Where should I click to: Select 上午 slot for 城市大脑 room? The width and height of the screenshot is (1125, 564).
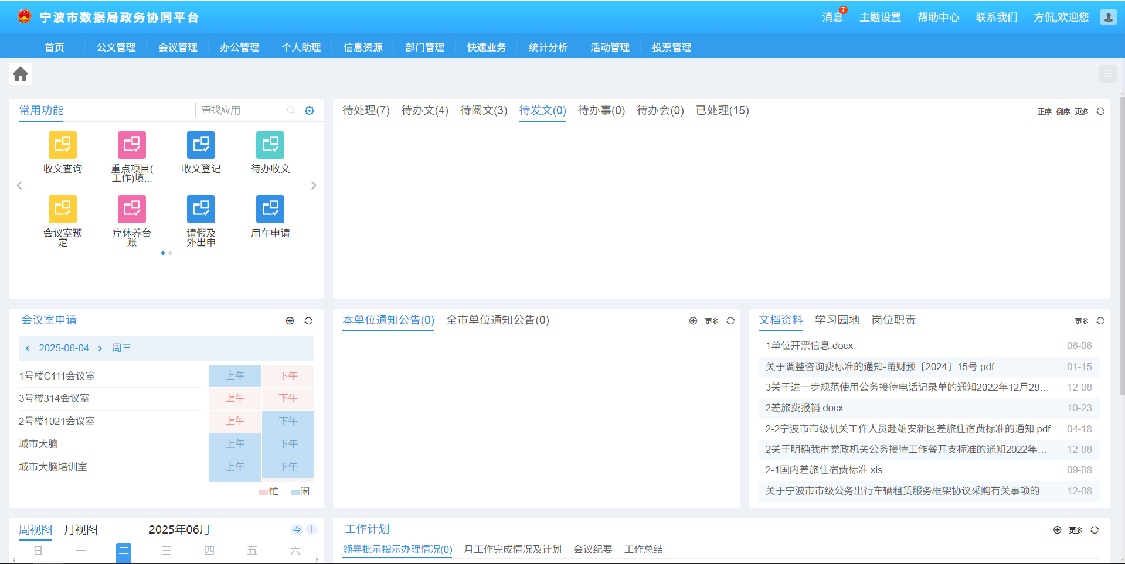coord(234,444)
